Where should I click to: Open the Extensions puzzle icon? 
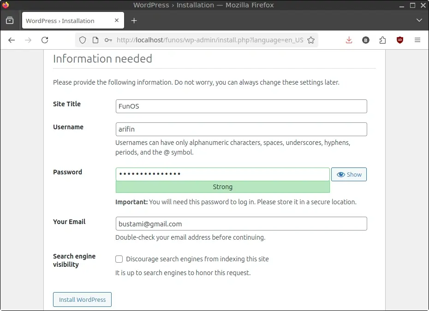[382, 40]
